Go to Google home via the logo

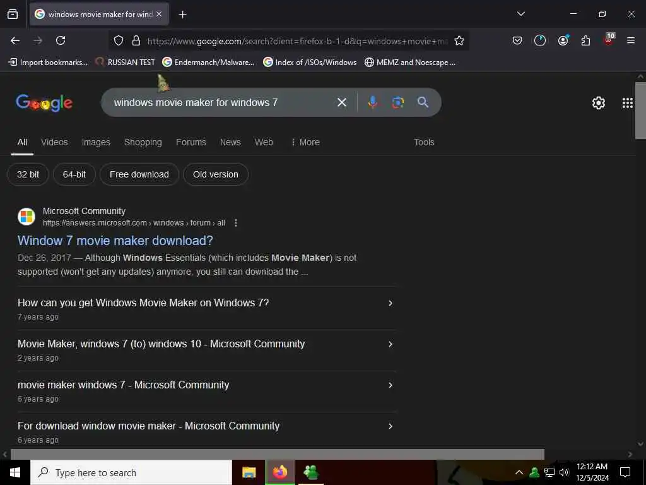click(x=45, y=103)
